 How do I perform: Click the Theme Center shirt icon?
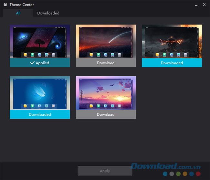click(x=5, y=5)
